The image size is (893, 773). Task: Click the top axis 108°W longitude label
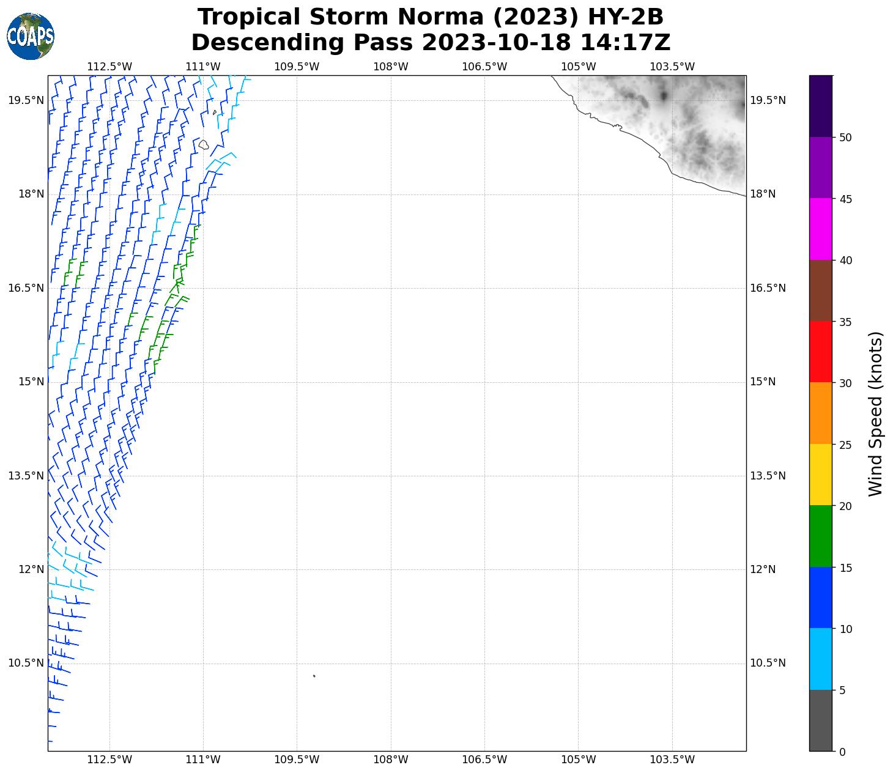click(390, 67)
